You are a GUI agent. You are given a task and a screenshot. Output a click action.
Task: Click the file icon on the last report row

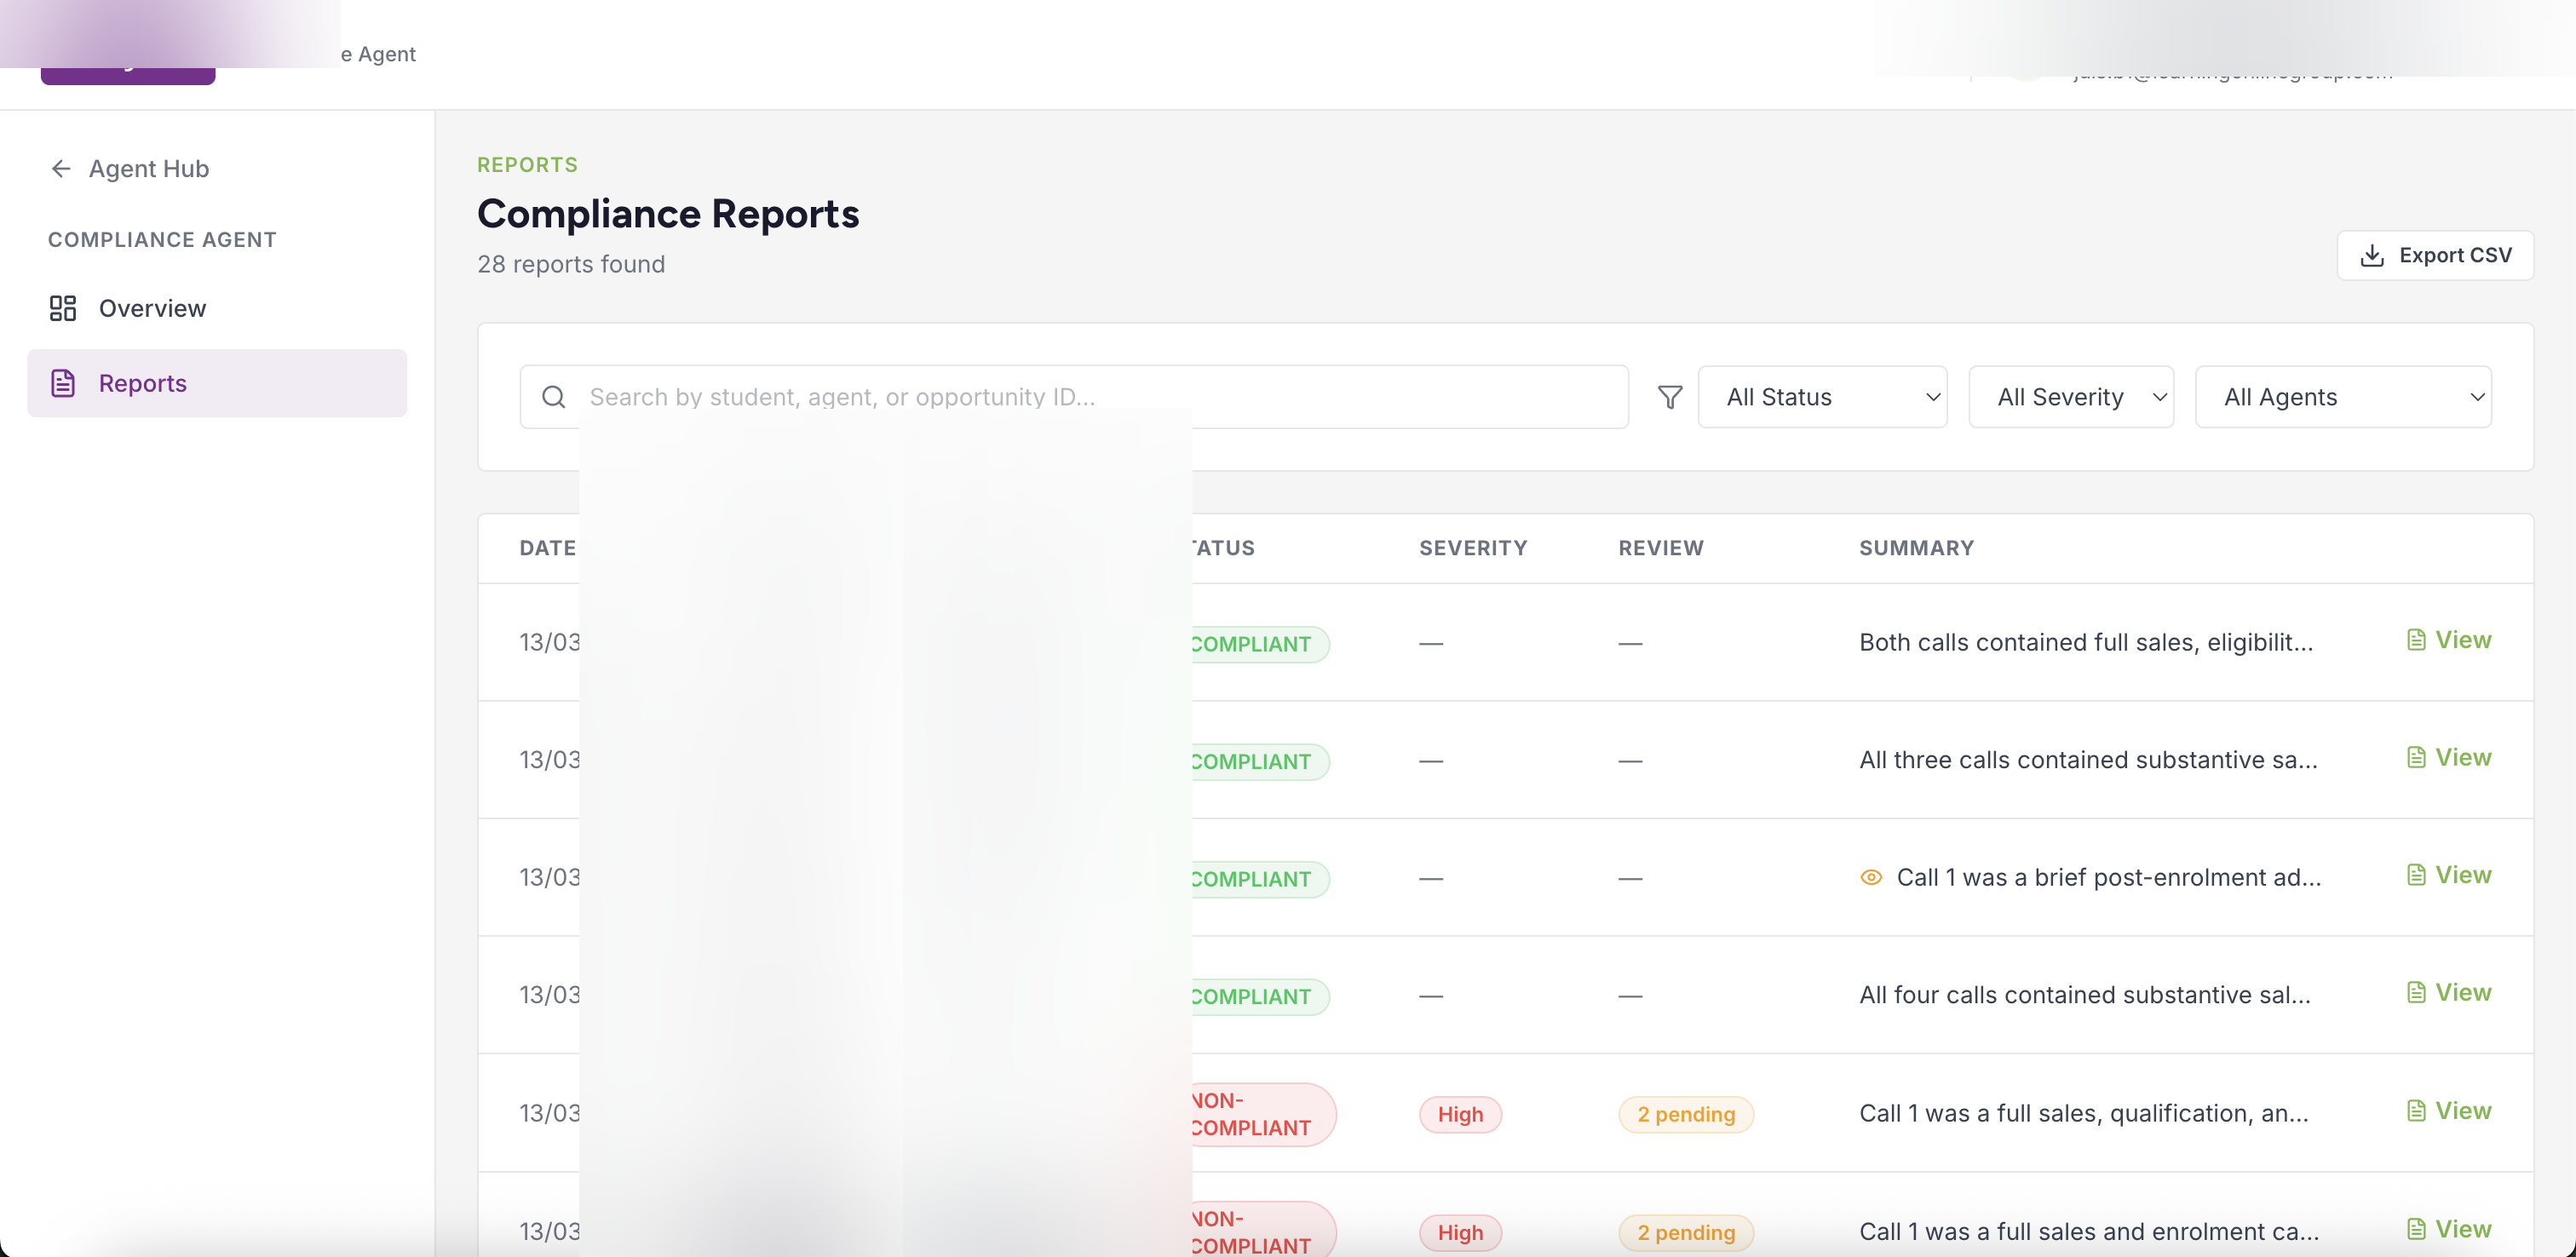[2417, 1228]
